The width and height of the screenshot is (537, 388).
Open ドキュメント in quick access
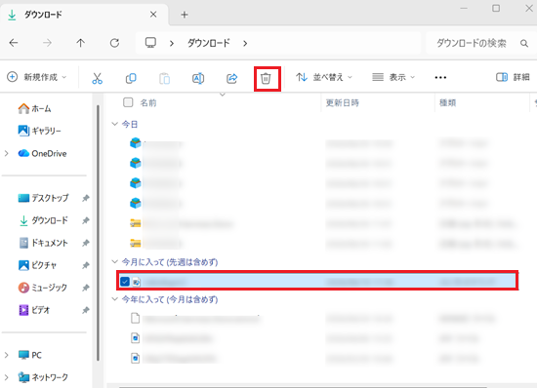pyautogui.click(x=43, y=243)
